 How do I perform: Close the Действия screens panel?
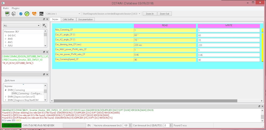pos(47,74)
